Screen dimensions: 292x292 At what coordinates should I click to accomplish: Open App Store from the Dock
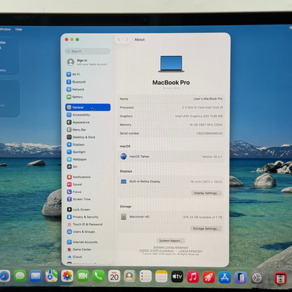[225, 277]
